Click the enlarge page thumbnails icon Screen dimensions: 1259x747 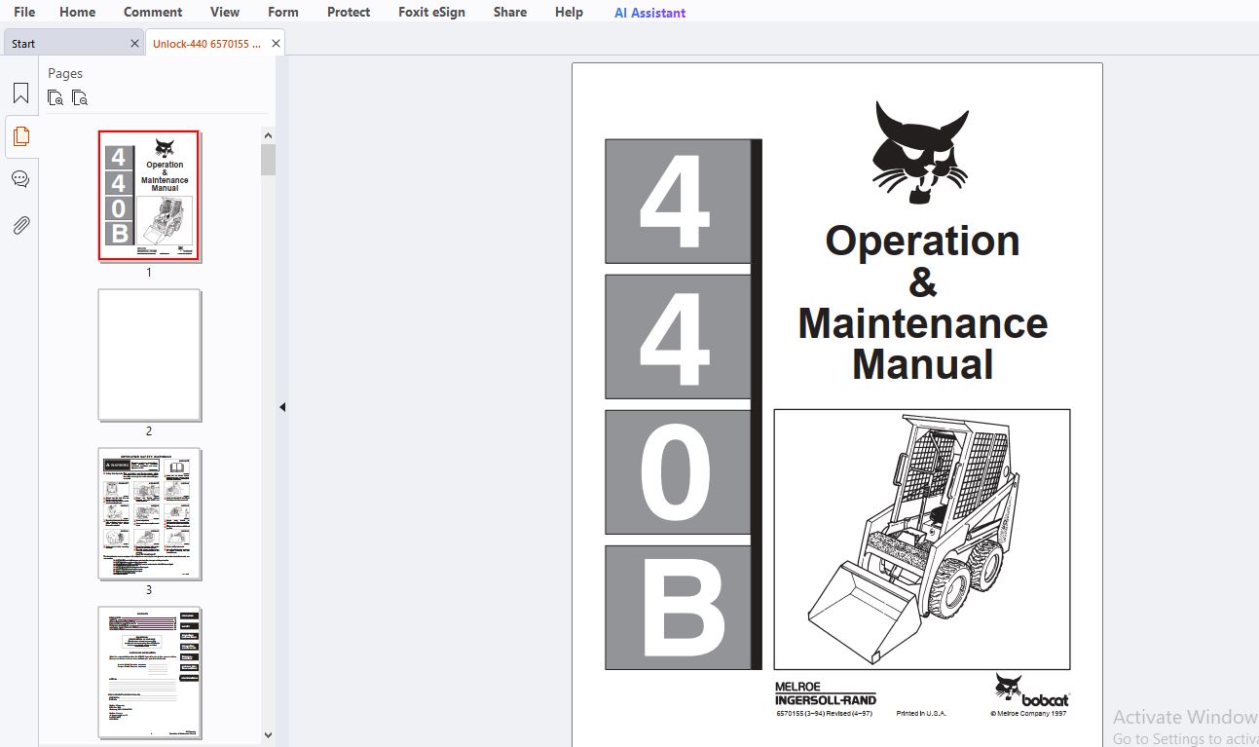pyautogui.click(x=56, y=97)
